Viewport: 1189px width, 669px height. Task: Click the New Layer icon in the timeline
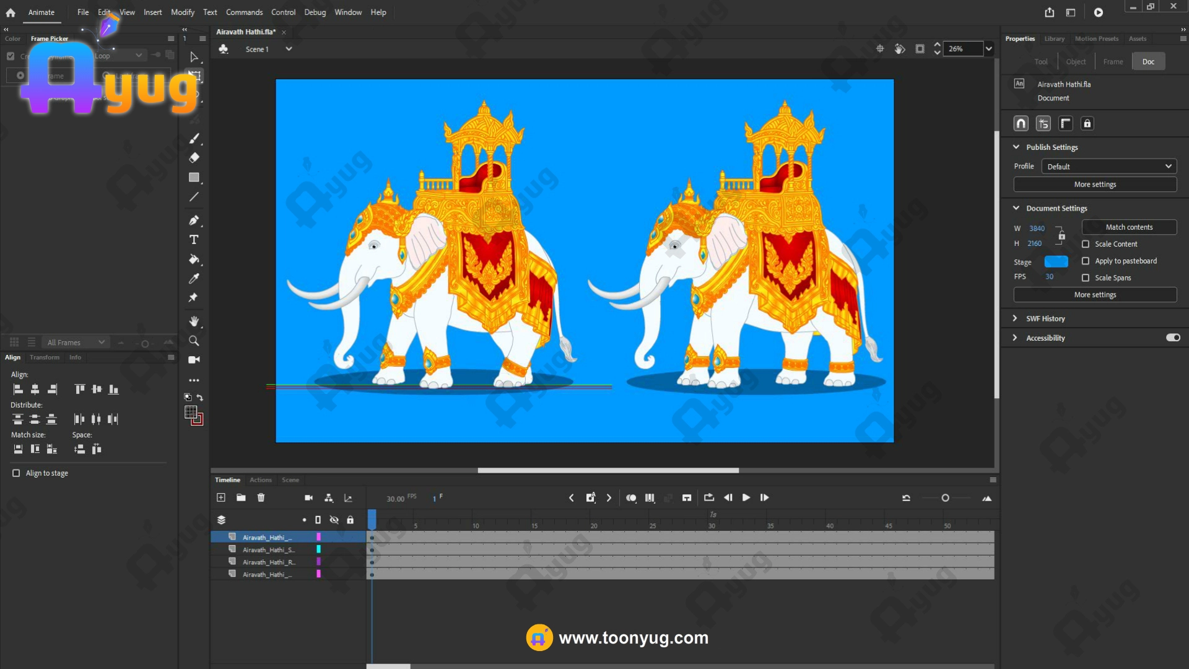[x=221, y=497]
